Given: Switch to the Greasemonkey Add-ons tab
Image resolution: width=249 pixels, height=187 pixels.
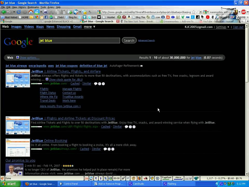Looking at the screenshot, I should [179, 21].
